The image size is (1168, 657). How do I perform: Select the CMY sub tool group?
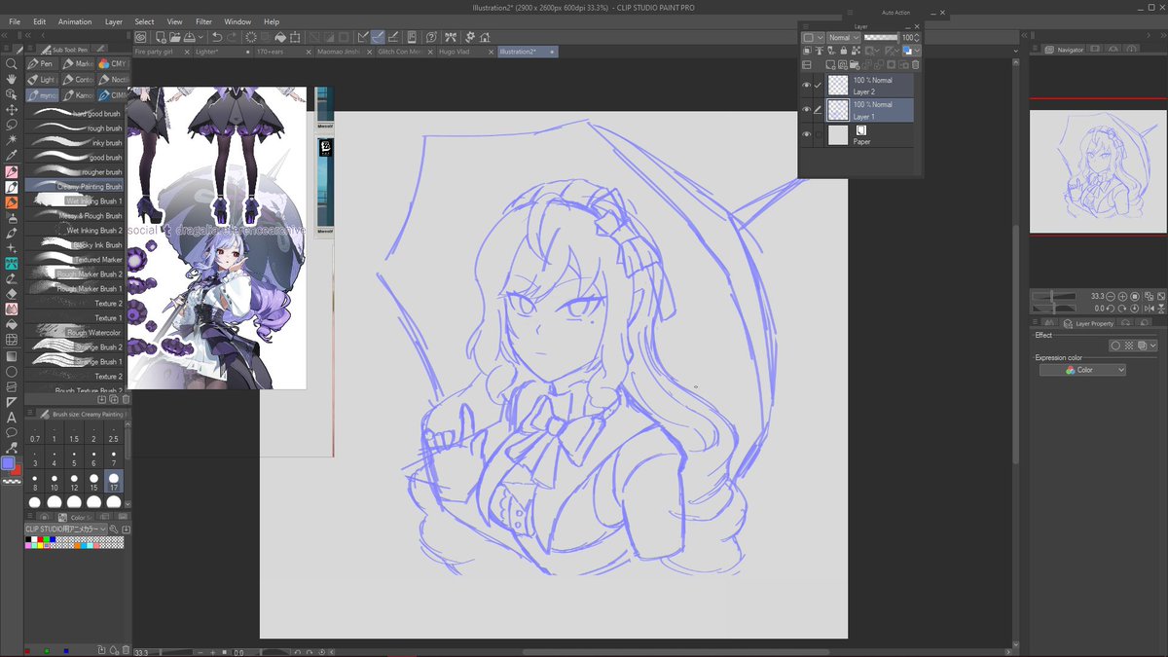[112, 63]
